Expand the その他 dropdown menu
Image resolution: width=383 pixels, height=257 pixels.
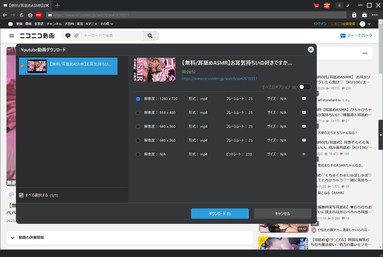(106, 24)
